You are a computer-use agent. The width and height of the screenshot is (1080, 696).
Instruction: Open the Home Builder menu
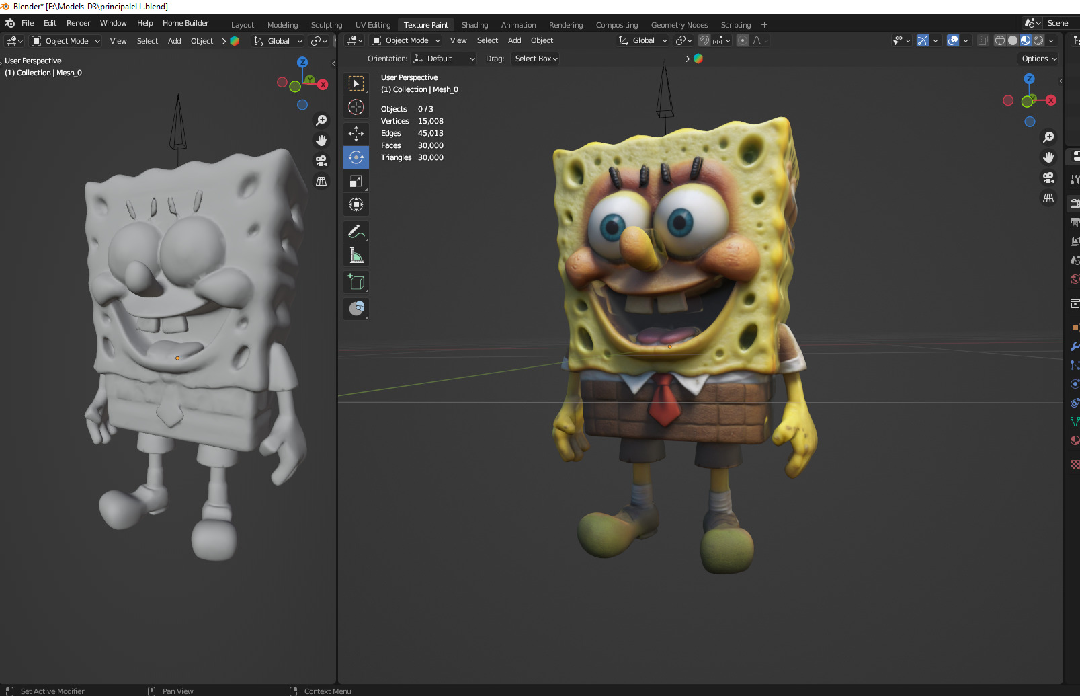185,23
